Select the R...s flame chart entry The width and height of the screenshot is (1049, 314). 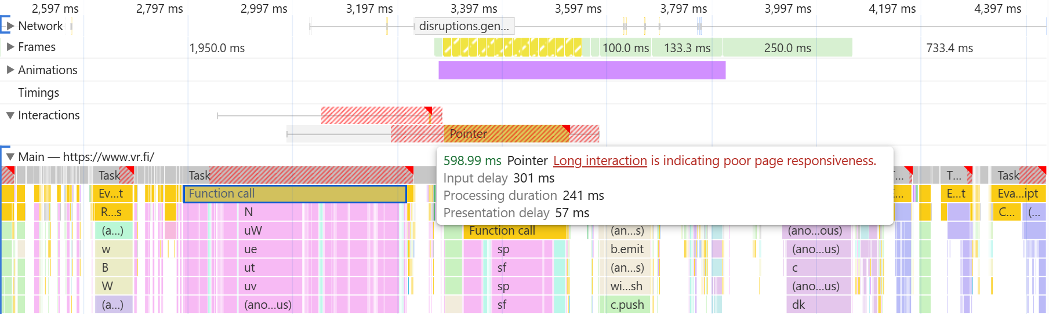pos(112,212)
